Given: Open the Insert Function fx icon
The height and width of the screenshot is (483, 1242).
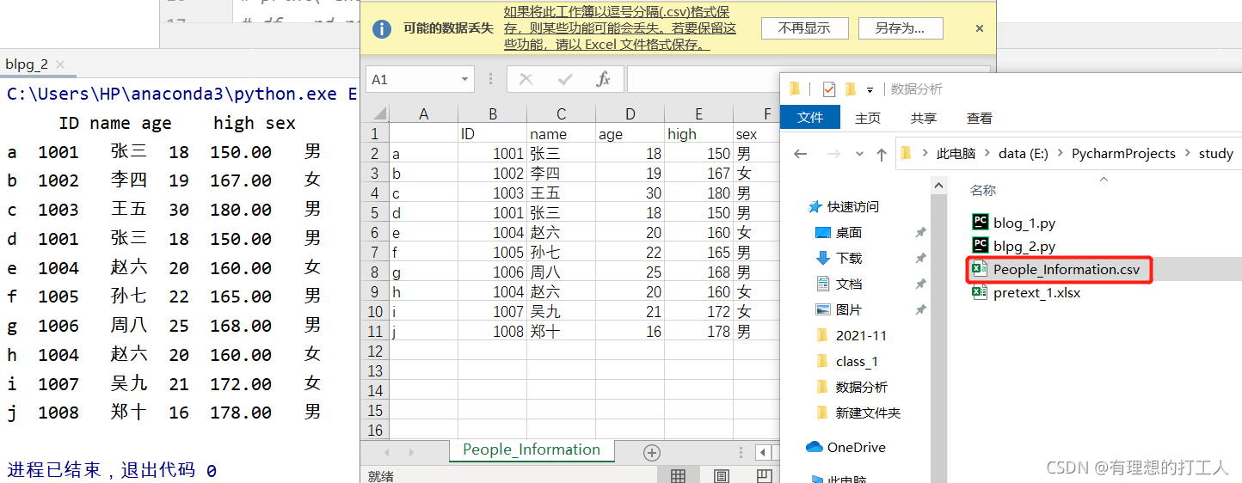Looking at the screenshot, I should click(x=604, y=79).
